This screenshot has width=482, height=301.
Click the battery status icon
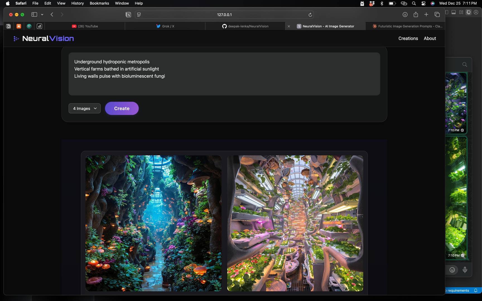(392, 3)
